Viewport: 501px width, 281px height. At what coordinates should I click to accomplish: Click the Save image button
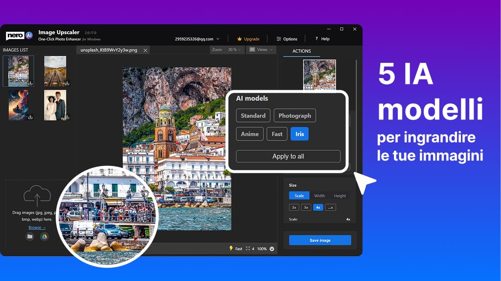(x=320, y=240)
